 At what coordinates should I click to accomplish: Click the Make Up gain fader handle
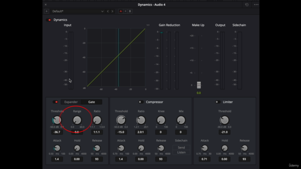click(x=199, y=85)
